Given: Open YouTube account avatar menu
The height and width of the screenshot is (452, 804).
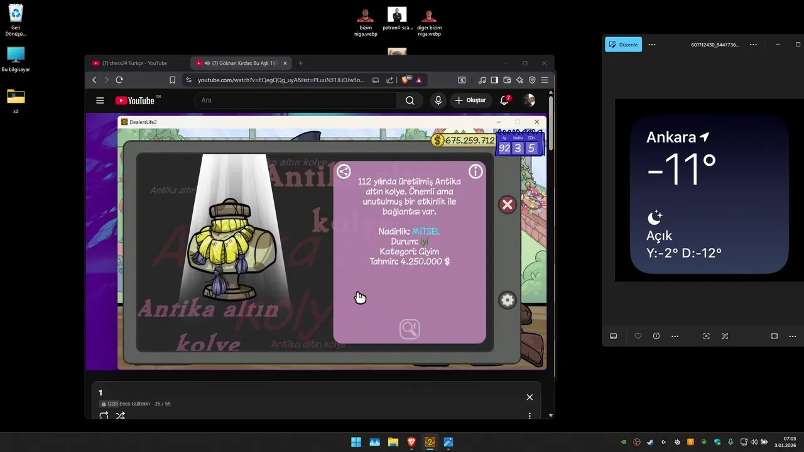Looking at the screenshot, I should (x=530, y=100).
